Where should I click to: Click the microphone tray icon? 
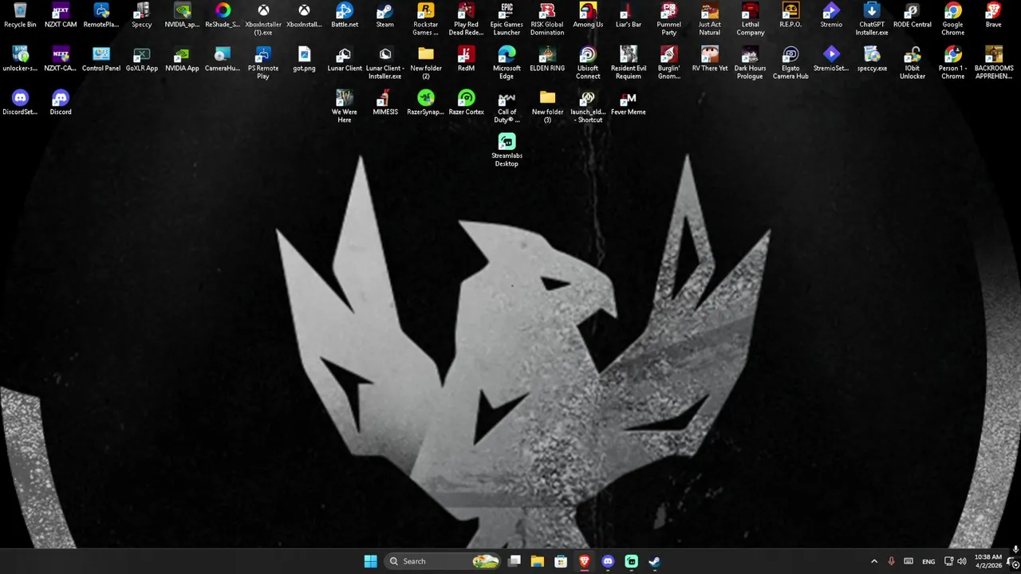[891, 561]
